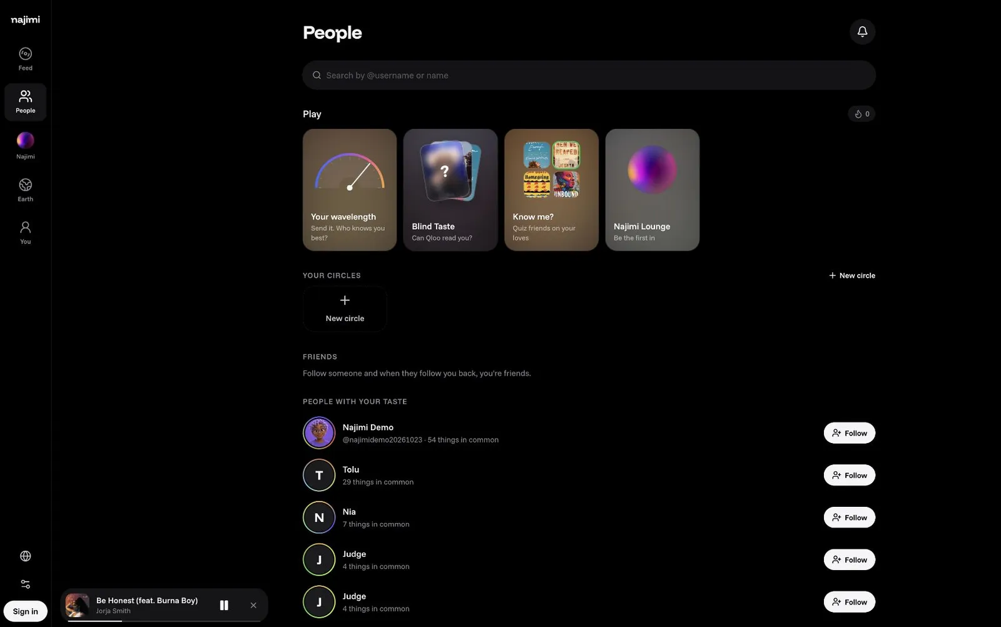Open the Najimi Lounge card
The height and width of the screenshot is (627, 1001).
point(652,190)
